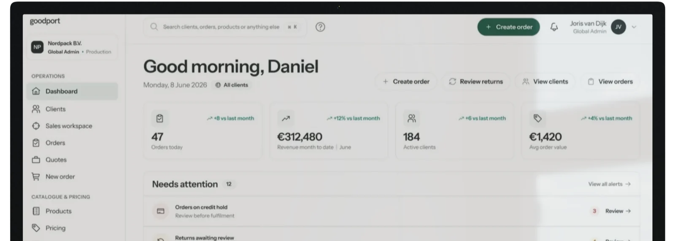
Task: Focus the search clients, orders, products field
Action: click(224, 27)
